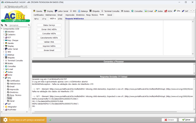Click the Cadastro icon in tree
Image resolution: width=196 pixels, height=123 pixels.
(6, 35)
